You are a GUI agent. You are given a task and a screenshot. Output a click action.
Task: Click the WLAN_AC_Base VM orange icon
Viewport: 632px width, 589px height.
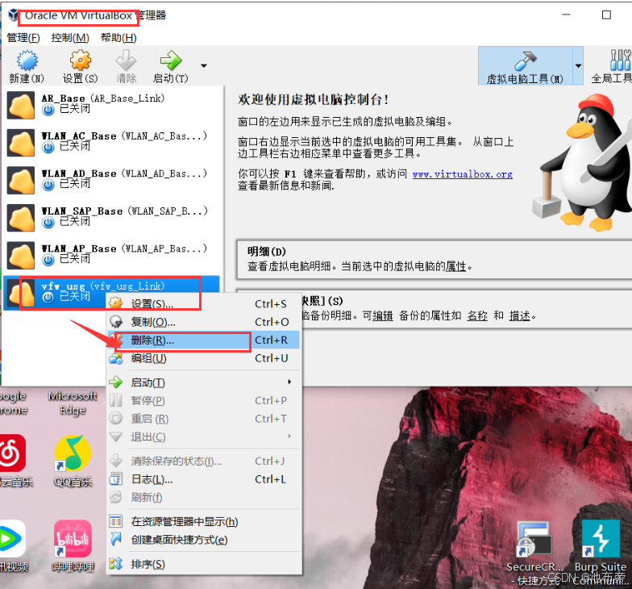21,143
